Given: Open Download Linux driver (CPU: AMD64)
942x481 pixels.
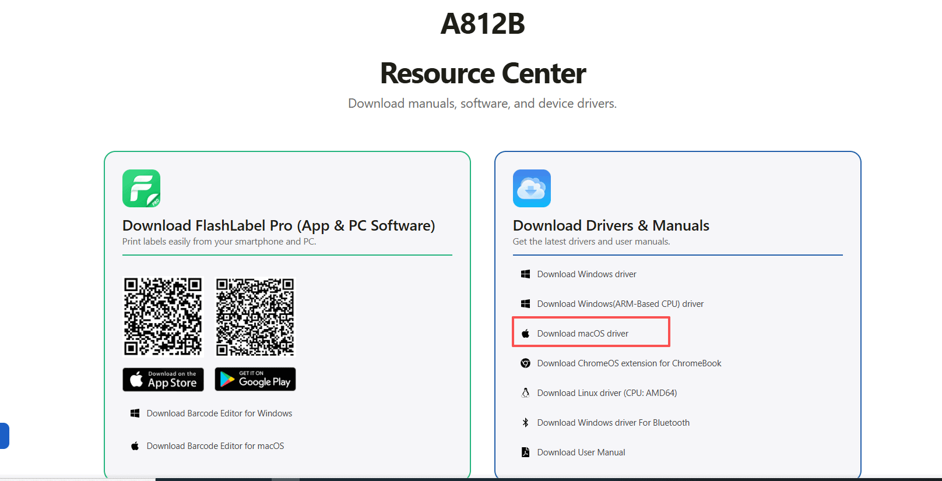Looking at the screenshot, I should tap(607, 393).
